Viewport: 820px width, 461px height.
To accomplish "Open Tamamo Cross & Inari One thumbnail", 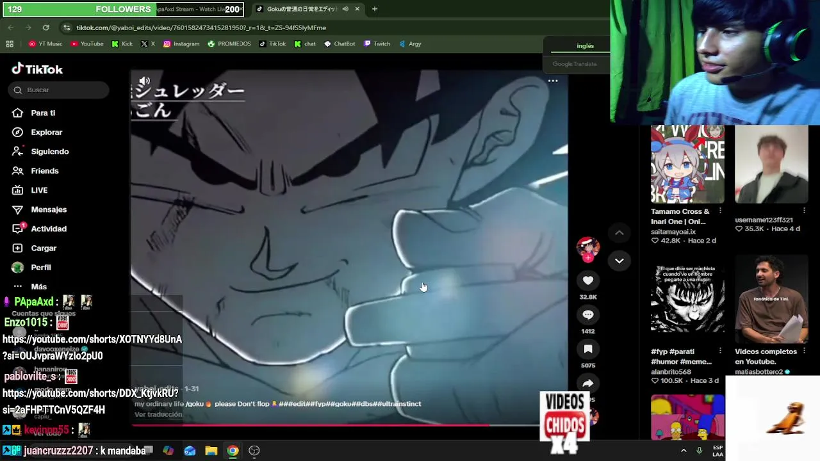I will point(687,165).
